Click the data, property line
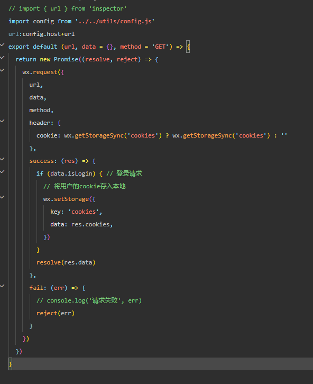This screenshot has height=384, width=313. [38, 98]
